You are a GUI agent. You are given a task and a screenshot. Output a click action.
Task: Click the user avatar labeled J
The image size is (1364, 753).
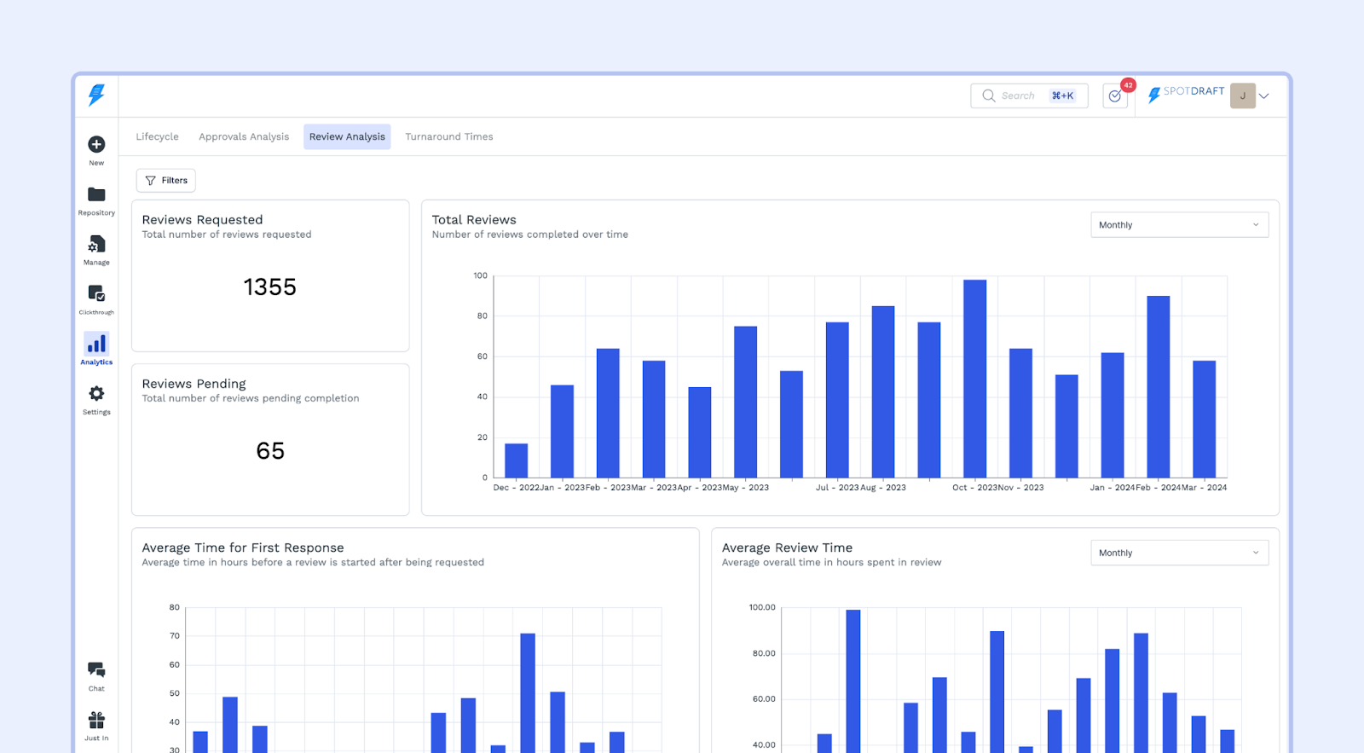click(1242, 96)
